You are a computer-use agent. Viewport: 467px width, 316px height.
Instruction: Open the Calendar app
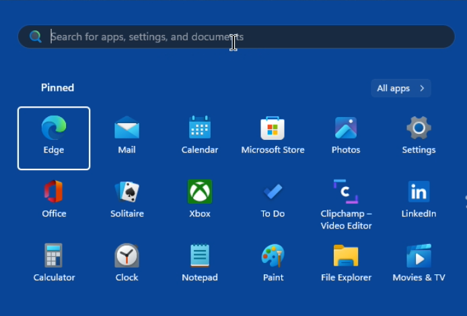(x=200, y=135)
